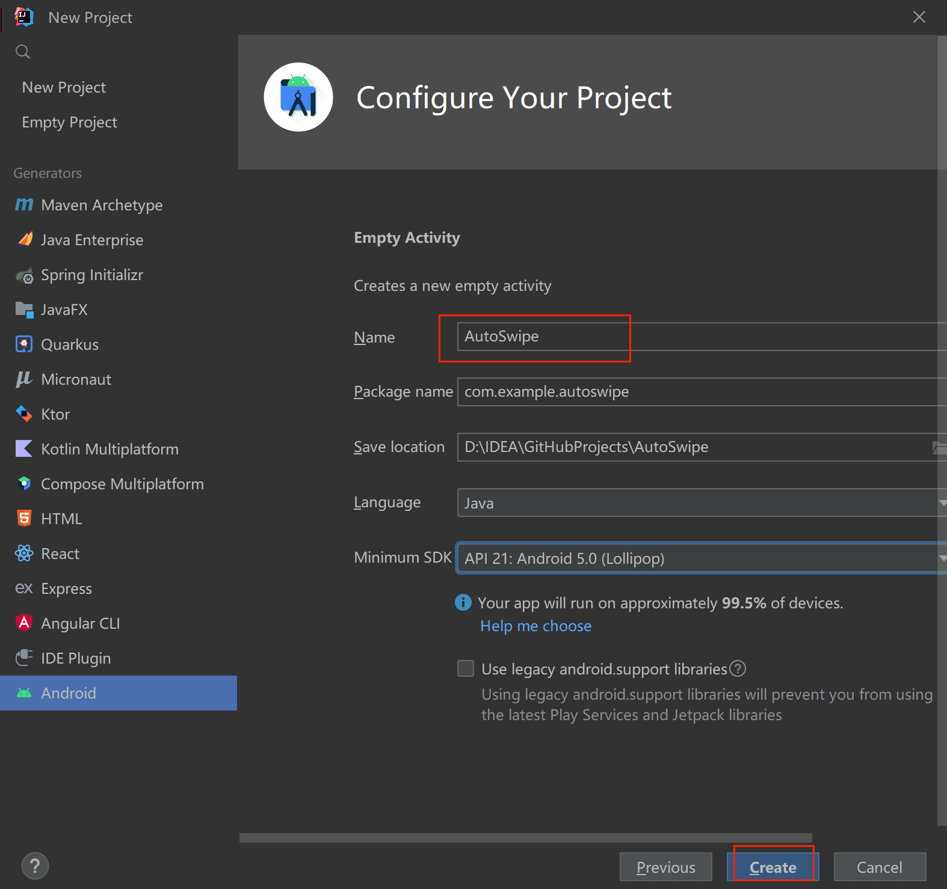Click the Previous button
947x889 pixels.
[x=666, y=867]
